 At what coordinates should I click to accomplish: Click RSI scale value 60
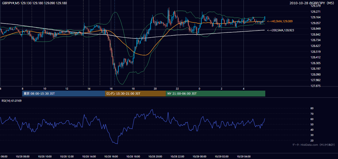coord(312,119)
